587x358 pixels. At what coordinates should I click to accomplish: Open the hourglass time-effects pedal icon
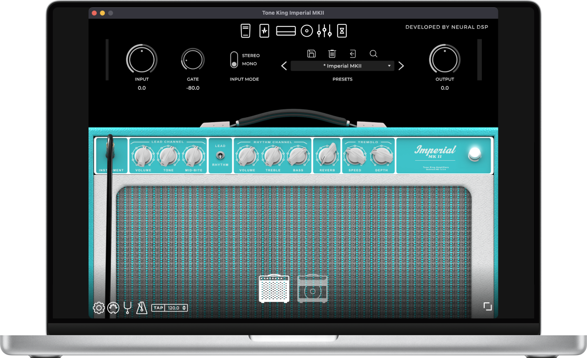pyautogui.click(x=342, y=31)
